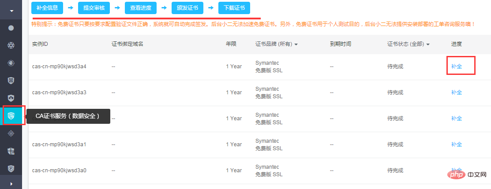Viewport: 491px width, 189px height.
Task: Click the 颁发证书 step button
Action: pyautogui.click(x=187, y=8)
